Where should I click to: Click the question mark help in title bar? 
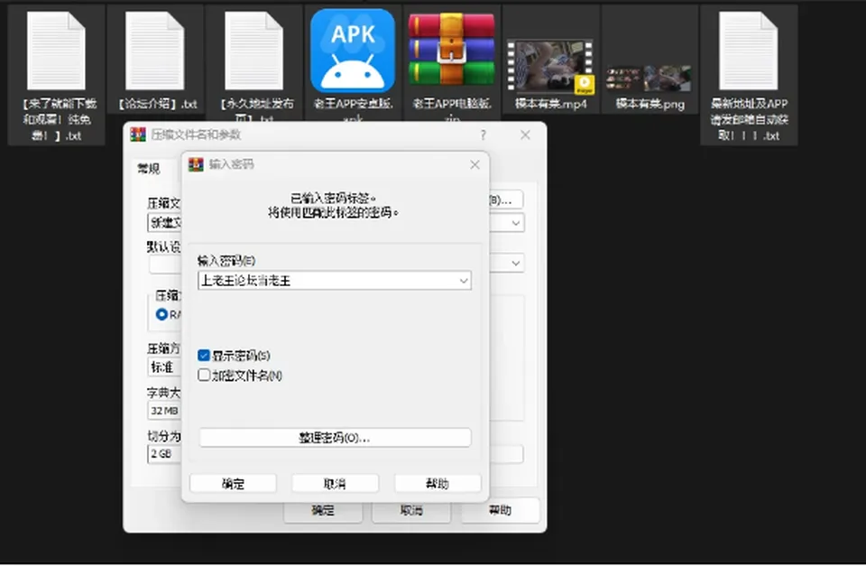484,135
